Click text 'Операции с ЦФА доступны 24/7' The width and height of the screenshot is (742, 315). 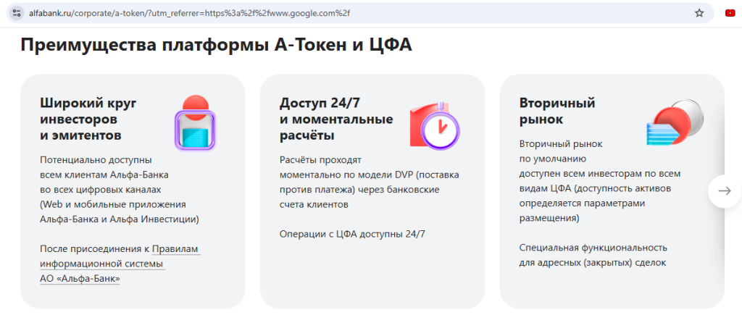click(x=353, y=235)
